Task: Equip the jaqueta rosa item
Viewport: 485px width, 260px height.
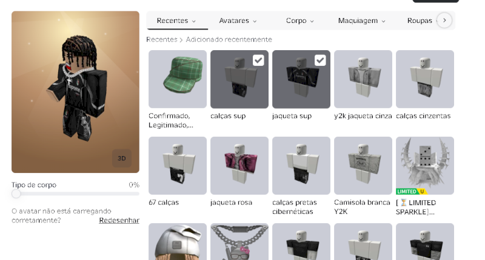Action: (239, 166)
